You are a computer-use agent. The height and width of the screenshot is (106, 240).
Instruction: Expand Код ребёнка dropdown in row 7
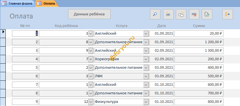coord(91,84)
